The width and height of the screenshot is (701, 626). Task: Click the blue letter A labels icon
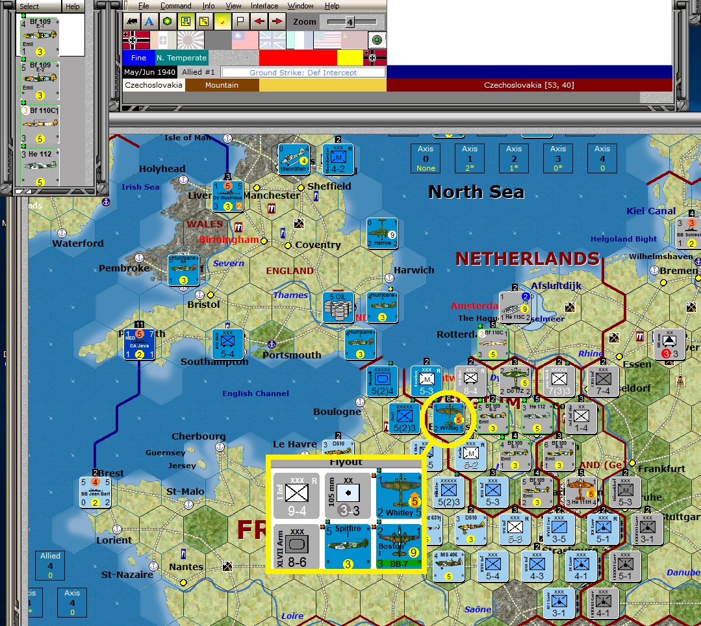click(149, 21)
